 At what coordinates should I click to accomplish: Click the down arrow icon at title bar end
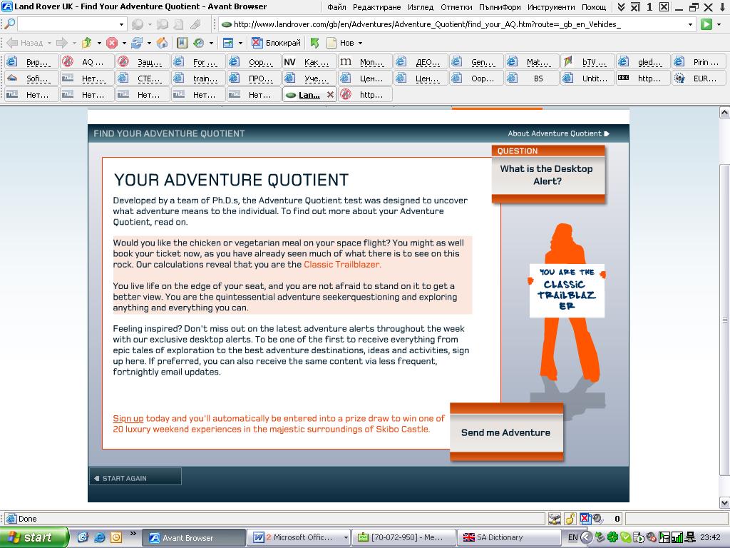click(x=722, y=7)
